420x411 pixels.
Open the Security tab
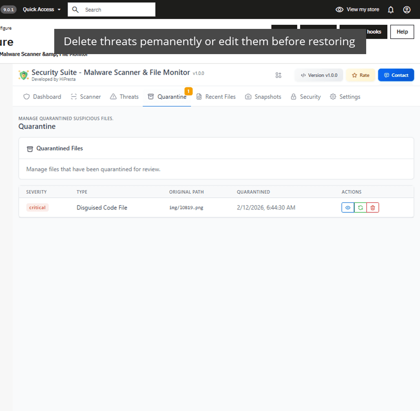point(306,97)
